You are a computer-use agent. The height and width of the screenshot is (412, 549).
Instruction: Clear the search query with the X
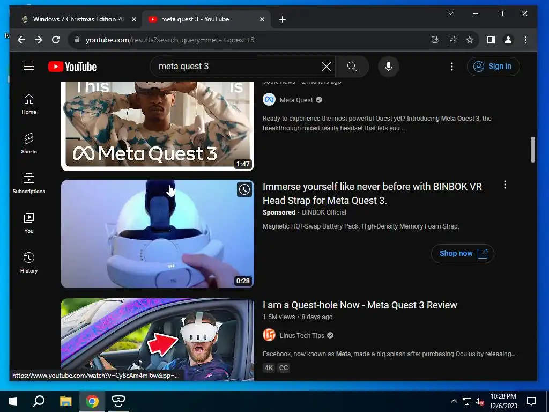tap(327, 67)
